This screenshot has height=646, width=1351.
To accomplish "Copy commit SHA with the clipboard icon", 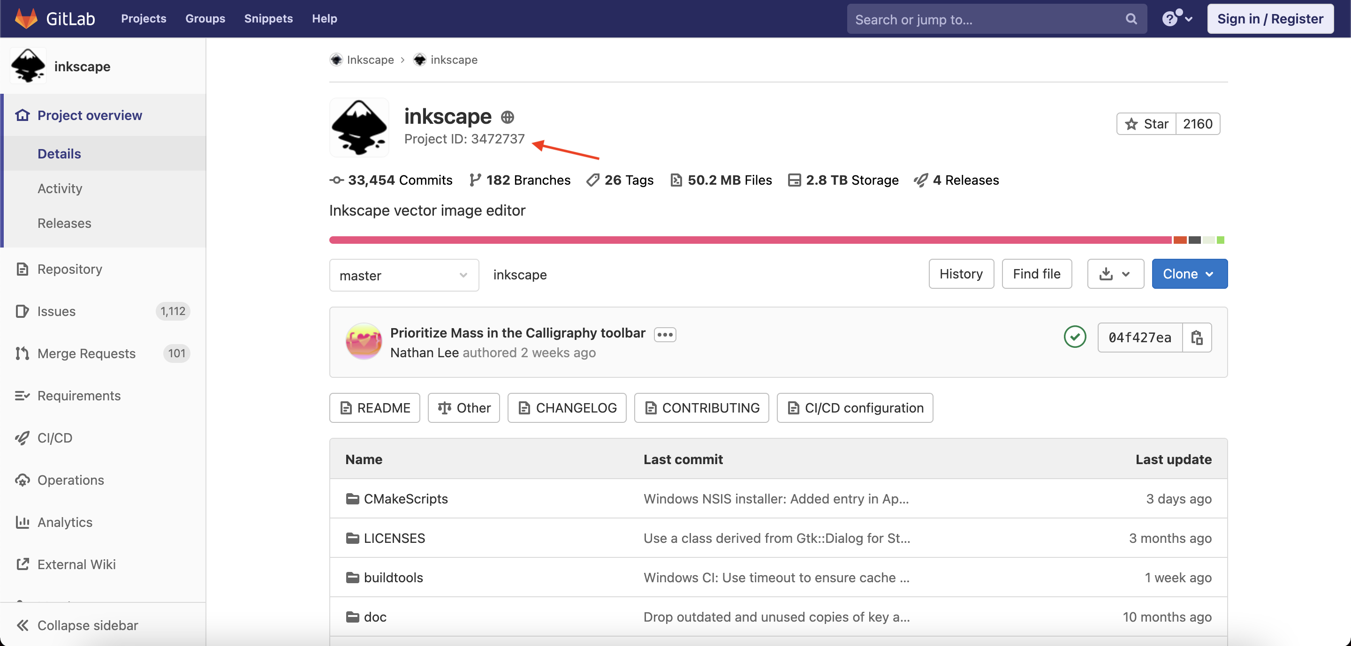I will (x=1197, y=338).
